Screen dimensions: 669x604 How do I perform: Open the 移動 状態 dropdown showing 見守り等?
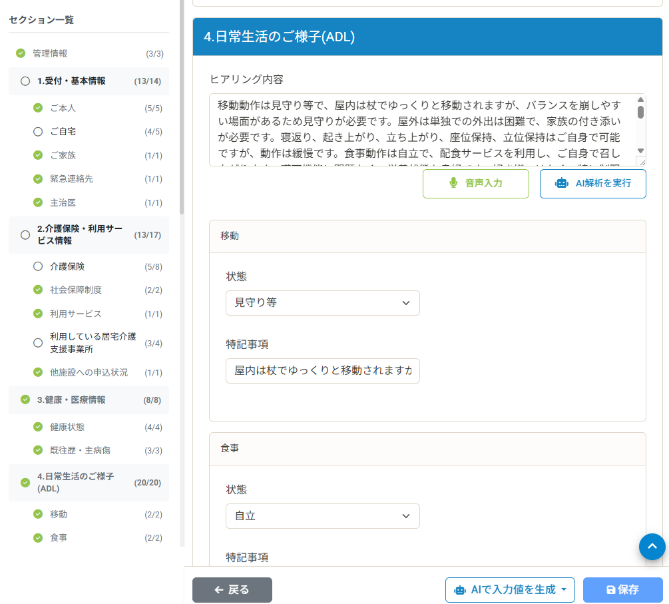click(322, 303)
